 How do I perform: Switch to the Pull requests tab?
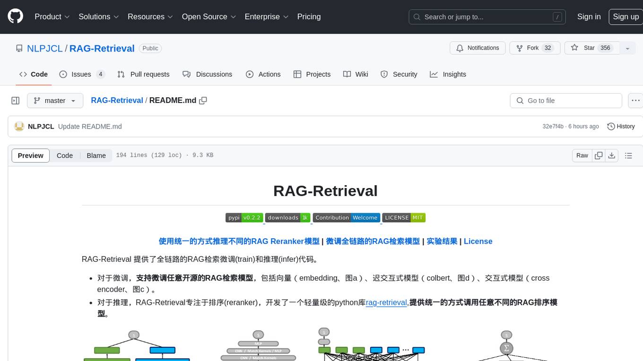pyautogui.click(x=143, y=74)
